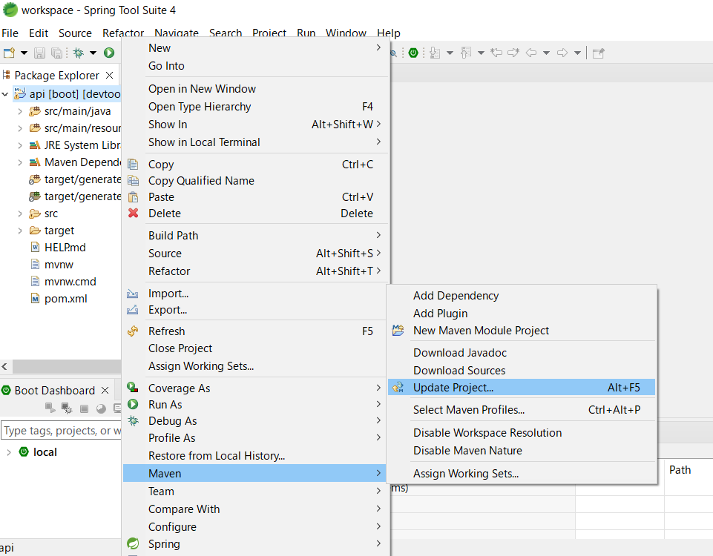Expand the JRE System Library node
The width and height of the screenshot is (713, 556).
point(20,145)
